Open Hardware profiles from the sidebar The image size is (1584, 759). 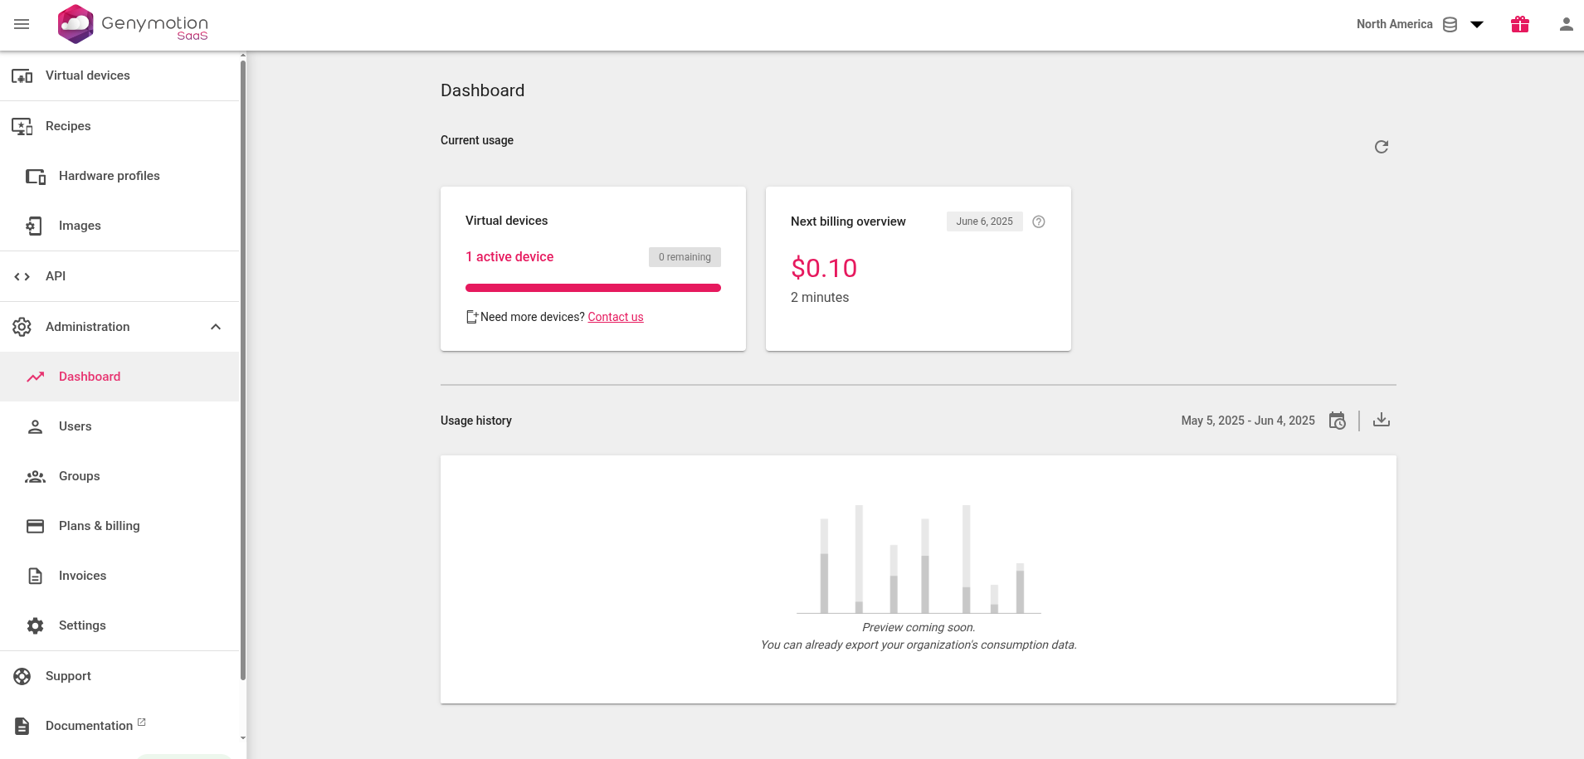pos(109,175)
